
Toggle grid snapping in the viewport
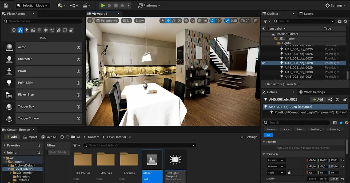[x=200, y=21]
